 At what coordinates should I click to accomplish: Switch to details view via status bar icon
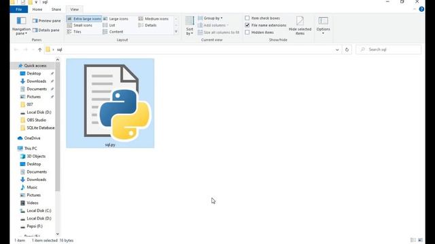click(413, 240)
